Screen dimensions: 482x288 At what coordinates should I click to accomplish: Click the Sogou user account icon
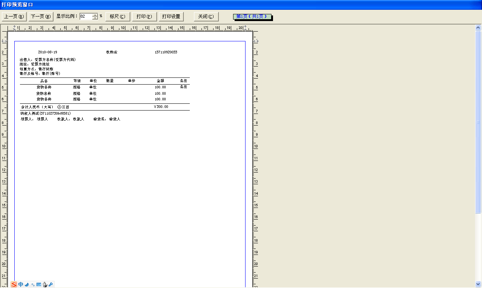[45, 284]
